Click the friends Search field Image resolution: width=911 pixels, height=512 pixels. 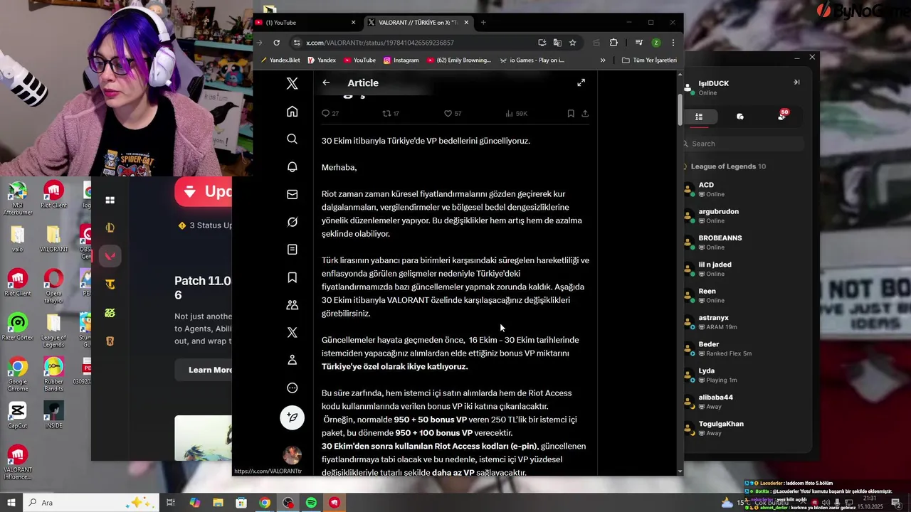coord(744,144)
